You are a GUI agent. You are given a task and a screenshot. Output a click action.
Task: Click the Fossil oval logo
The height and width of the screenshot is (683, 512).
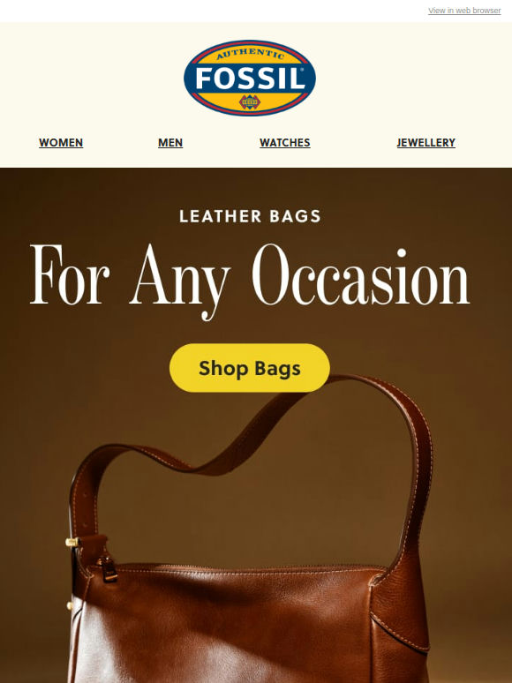click(250, 78)
